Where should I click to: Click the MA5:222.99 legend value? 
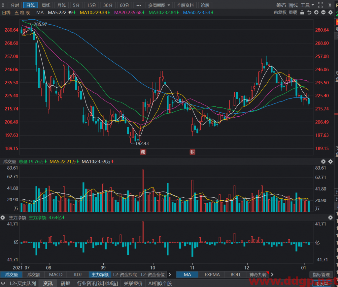[x=62, y=13]
